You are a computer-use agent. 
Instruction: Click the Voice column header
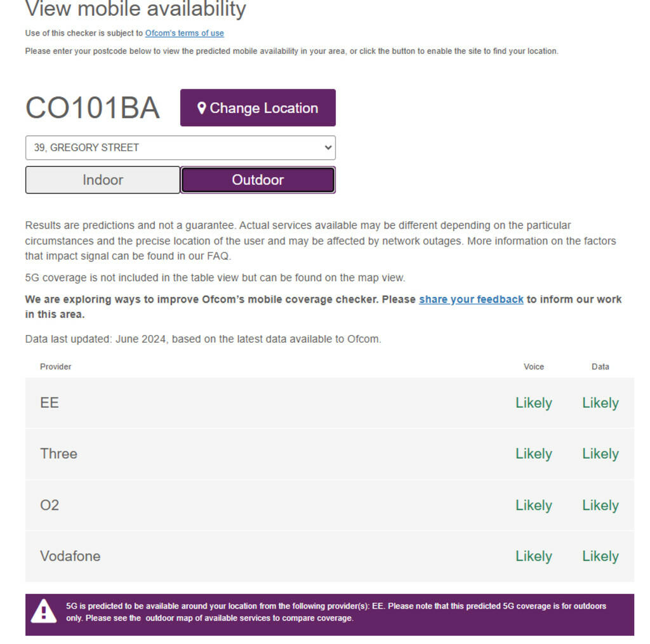tap(533, 367)
